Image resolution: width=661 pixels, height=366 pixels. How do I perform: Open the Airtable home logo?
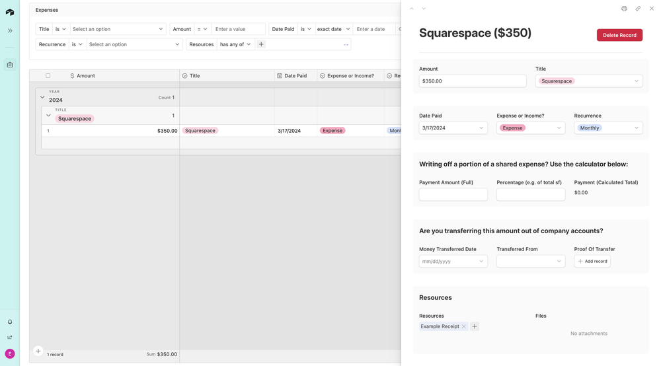[x=10, y=12]
